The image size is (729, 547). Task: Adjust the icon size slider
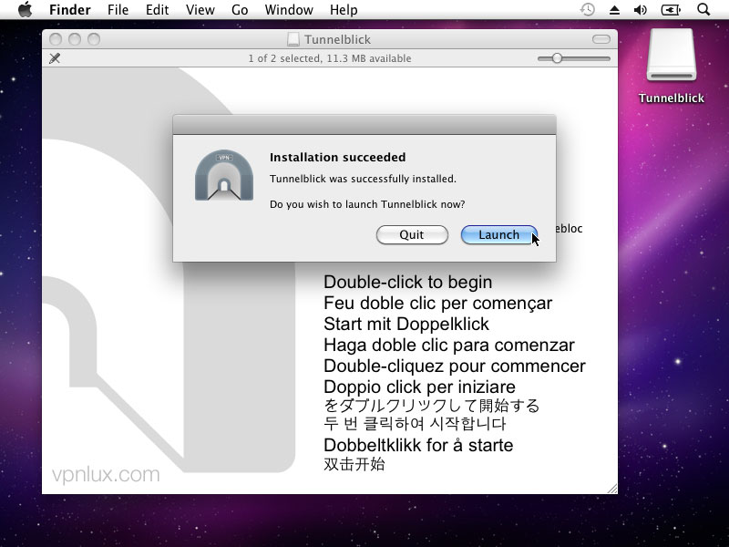[557, 58]
